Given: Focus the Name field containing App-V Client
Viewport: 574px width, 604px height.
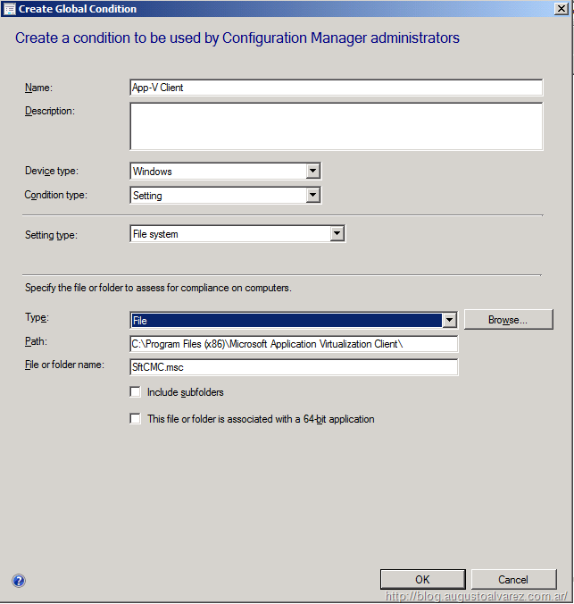Looking at the screenshot, I should click(x=336, y=88).
